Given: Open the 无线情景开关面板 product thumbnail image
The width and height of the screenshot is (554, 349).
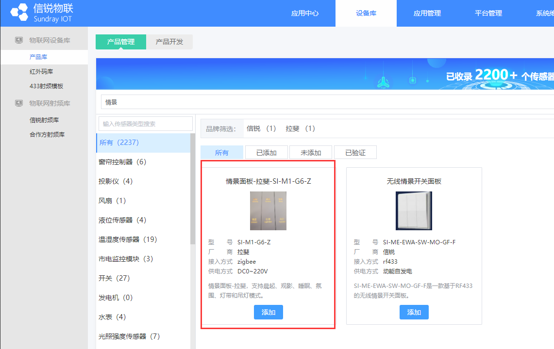Looking at the screenshot, I should point(414,211).
